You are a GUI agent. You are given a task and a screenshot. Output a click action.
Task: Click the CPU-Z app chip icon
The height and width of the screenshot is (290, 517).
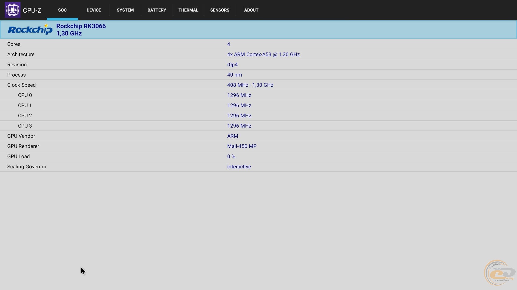(12, 10)
